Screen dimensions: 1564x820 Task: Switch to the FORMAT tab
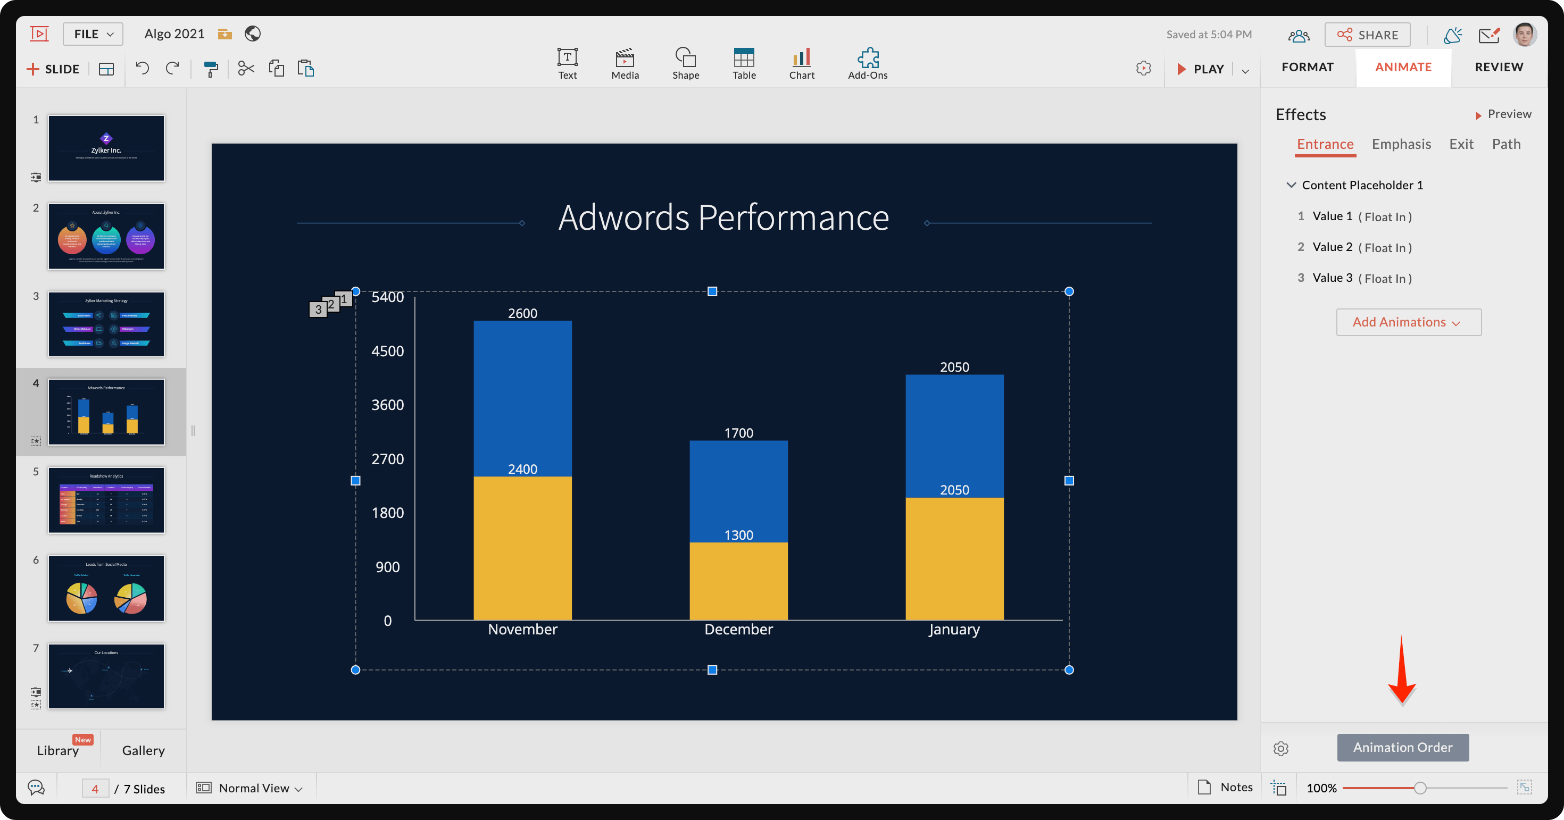tap(1307, 68)
